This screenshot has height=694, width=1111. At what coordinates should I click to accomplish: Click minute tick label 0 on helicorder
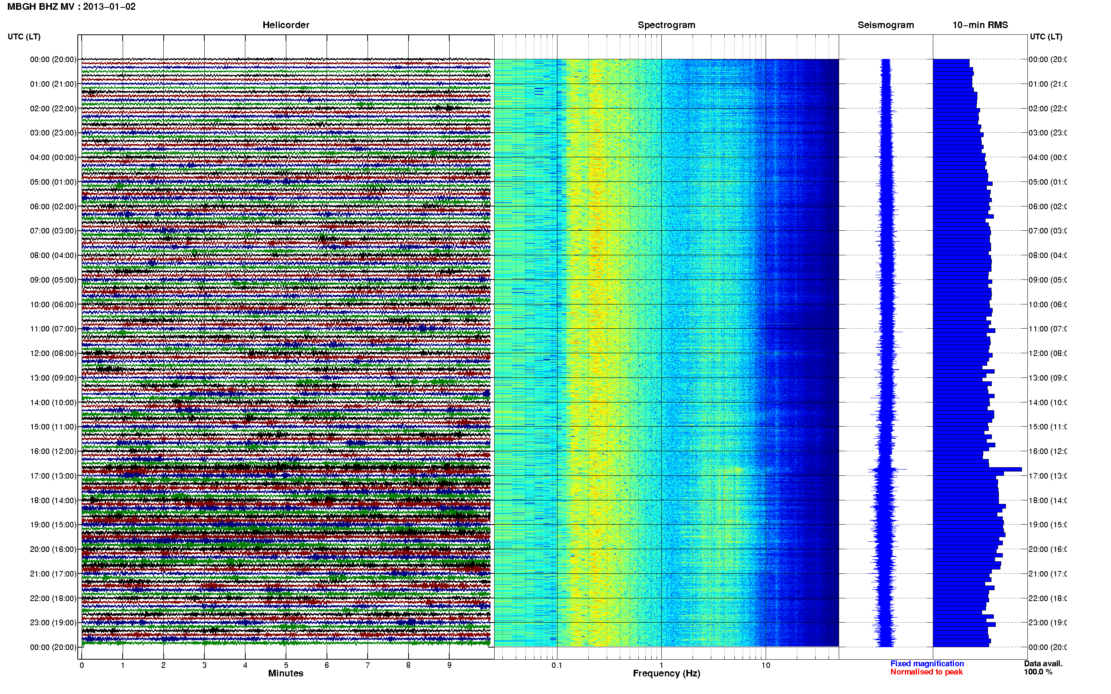pos(82,665)
